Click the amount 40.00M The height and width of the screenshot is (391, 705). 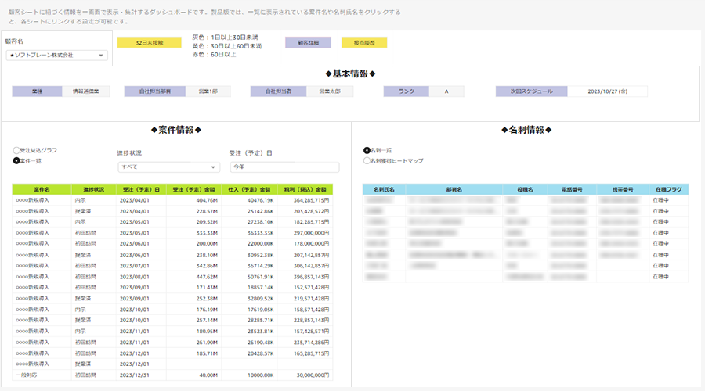[x=208, y=375]
